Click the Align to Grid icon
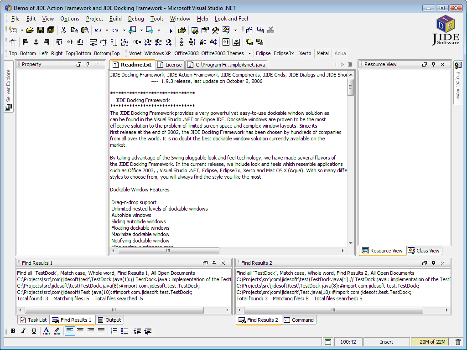Screen dimensions: 467x350 pos(13,42)
